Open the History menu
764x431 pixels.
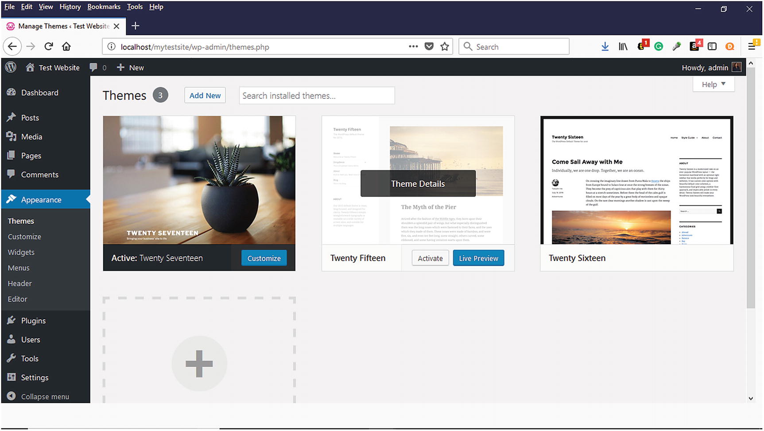point(70,7)
